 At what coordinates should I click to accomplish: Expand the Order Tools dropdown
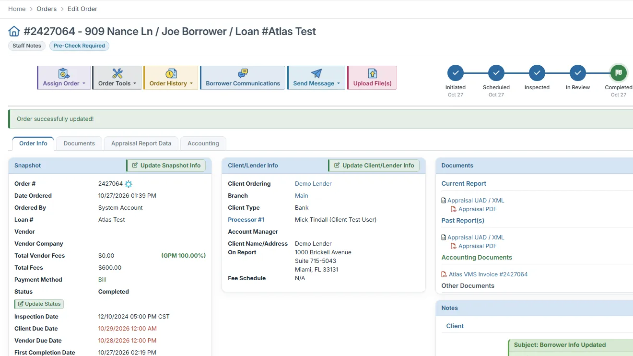[x=117, y=78]
